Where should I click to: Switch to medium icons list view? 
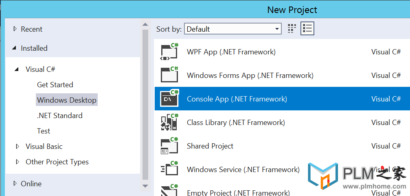pyautogui.click(x=307, y=29)
